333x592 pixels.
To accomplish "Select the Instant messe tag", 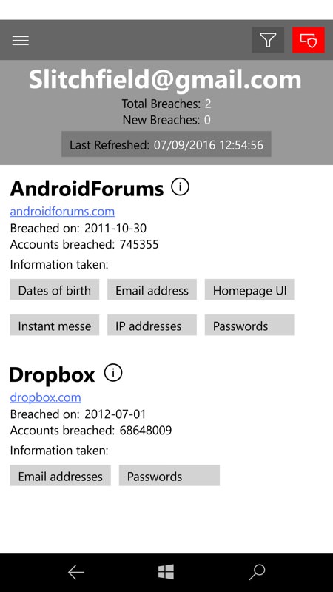I will tap(54, 325).
